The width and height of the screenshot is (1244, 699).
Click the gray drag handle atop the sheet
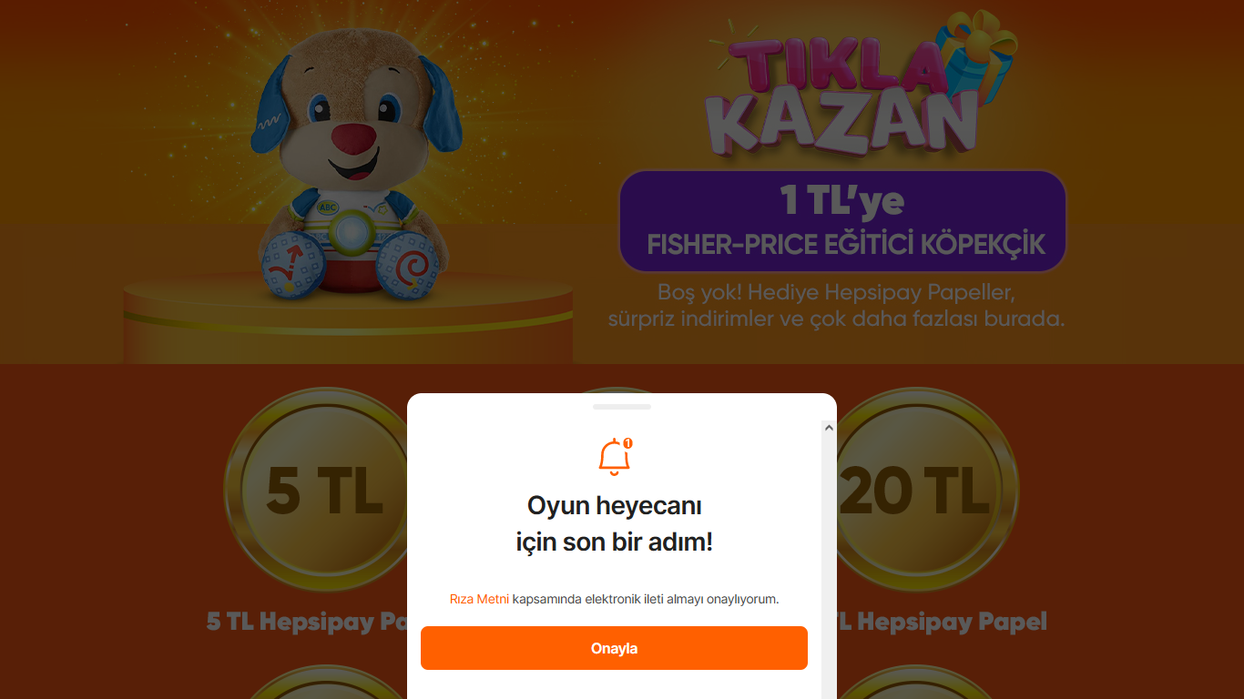(622, 407)
